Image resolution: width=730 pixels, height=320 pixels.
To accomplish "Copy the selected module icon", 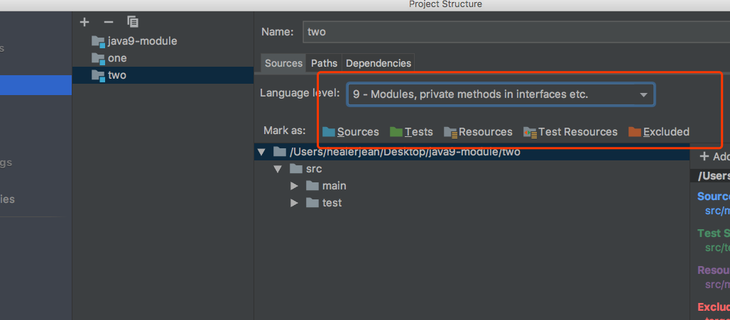I will pos(133,21).
